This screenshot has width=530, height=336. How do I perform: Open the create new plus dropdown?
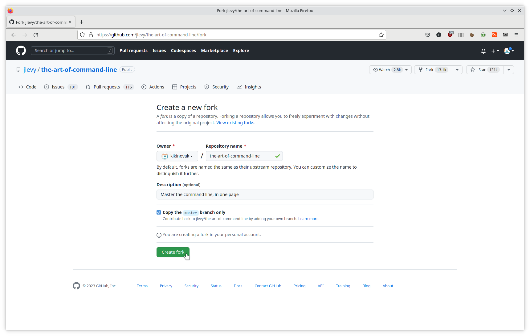tap(495, 51)
